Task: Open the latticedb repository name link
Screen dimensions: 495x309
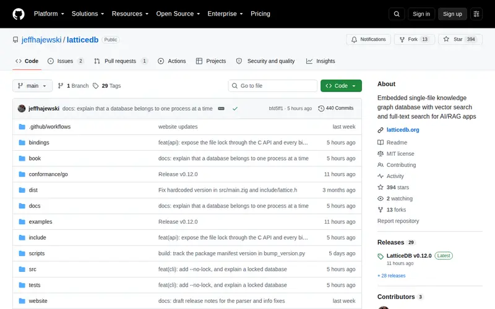Action: (x=82, y=40)
